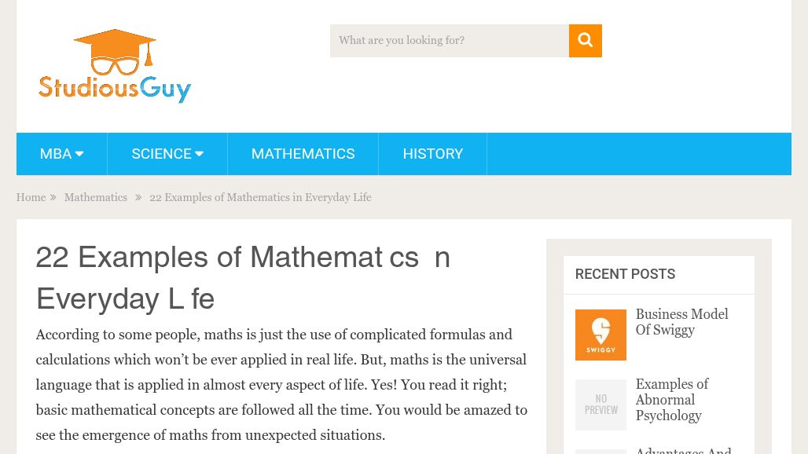Click the 22 Examples breadcrumb item

pyautogui.click(x=260, y=197)
